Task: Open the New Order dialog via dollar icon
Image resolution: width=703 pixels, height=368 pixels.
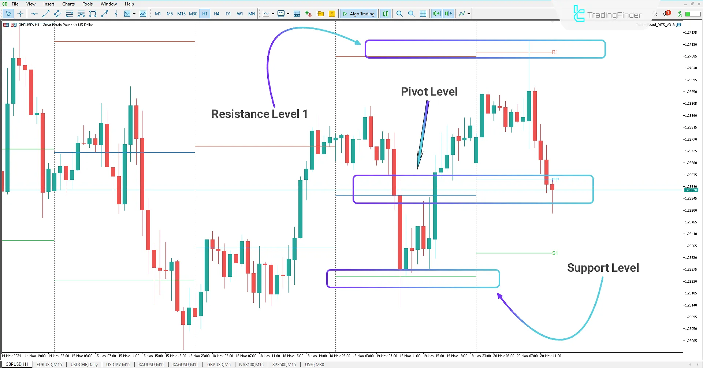Action: point(332,14)
